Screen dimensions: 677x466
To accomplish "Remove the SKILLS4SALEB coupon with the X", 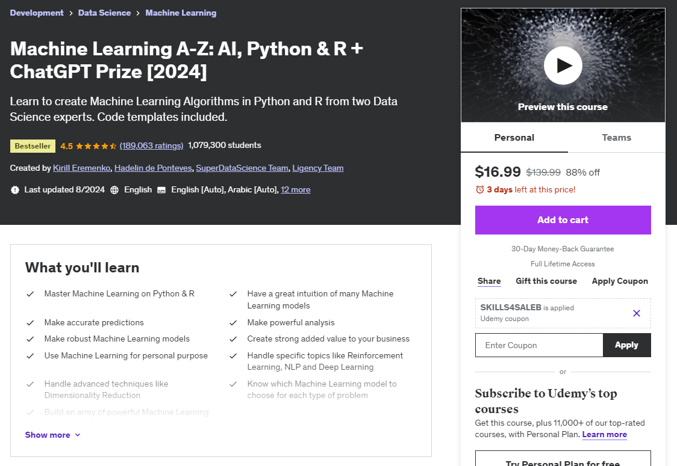I will point(637,313).
